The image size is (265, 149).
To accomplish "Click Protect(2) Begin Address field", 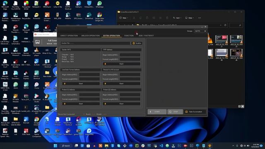I will coord(130,95).
